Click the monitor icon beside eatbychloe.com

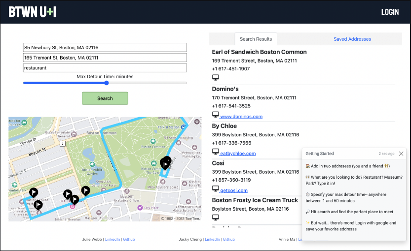point(215,152)
